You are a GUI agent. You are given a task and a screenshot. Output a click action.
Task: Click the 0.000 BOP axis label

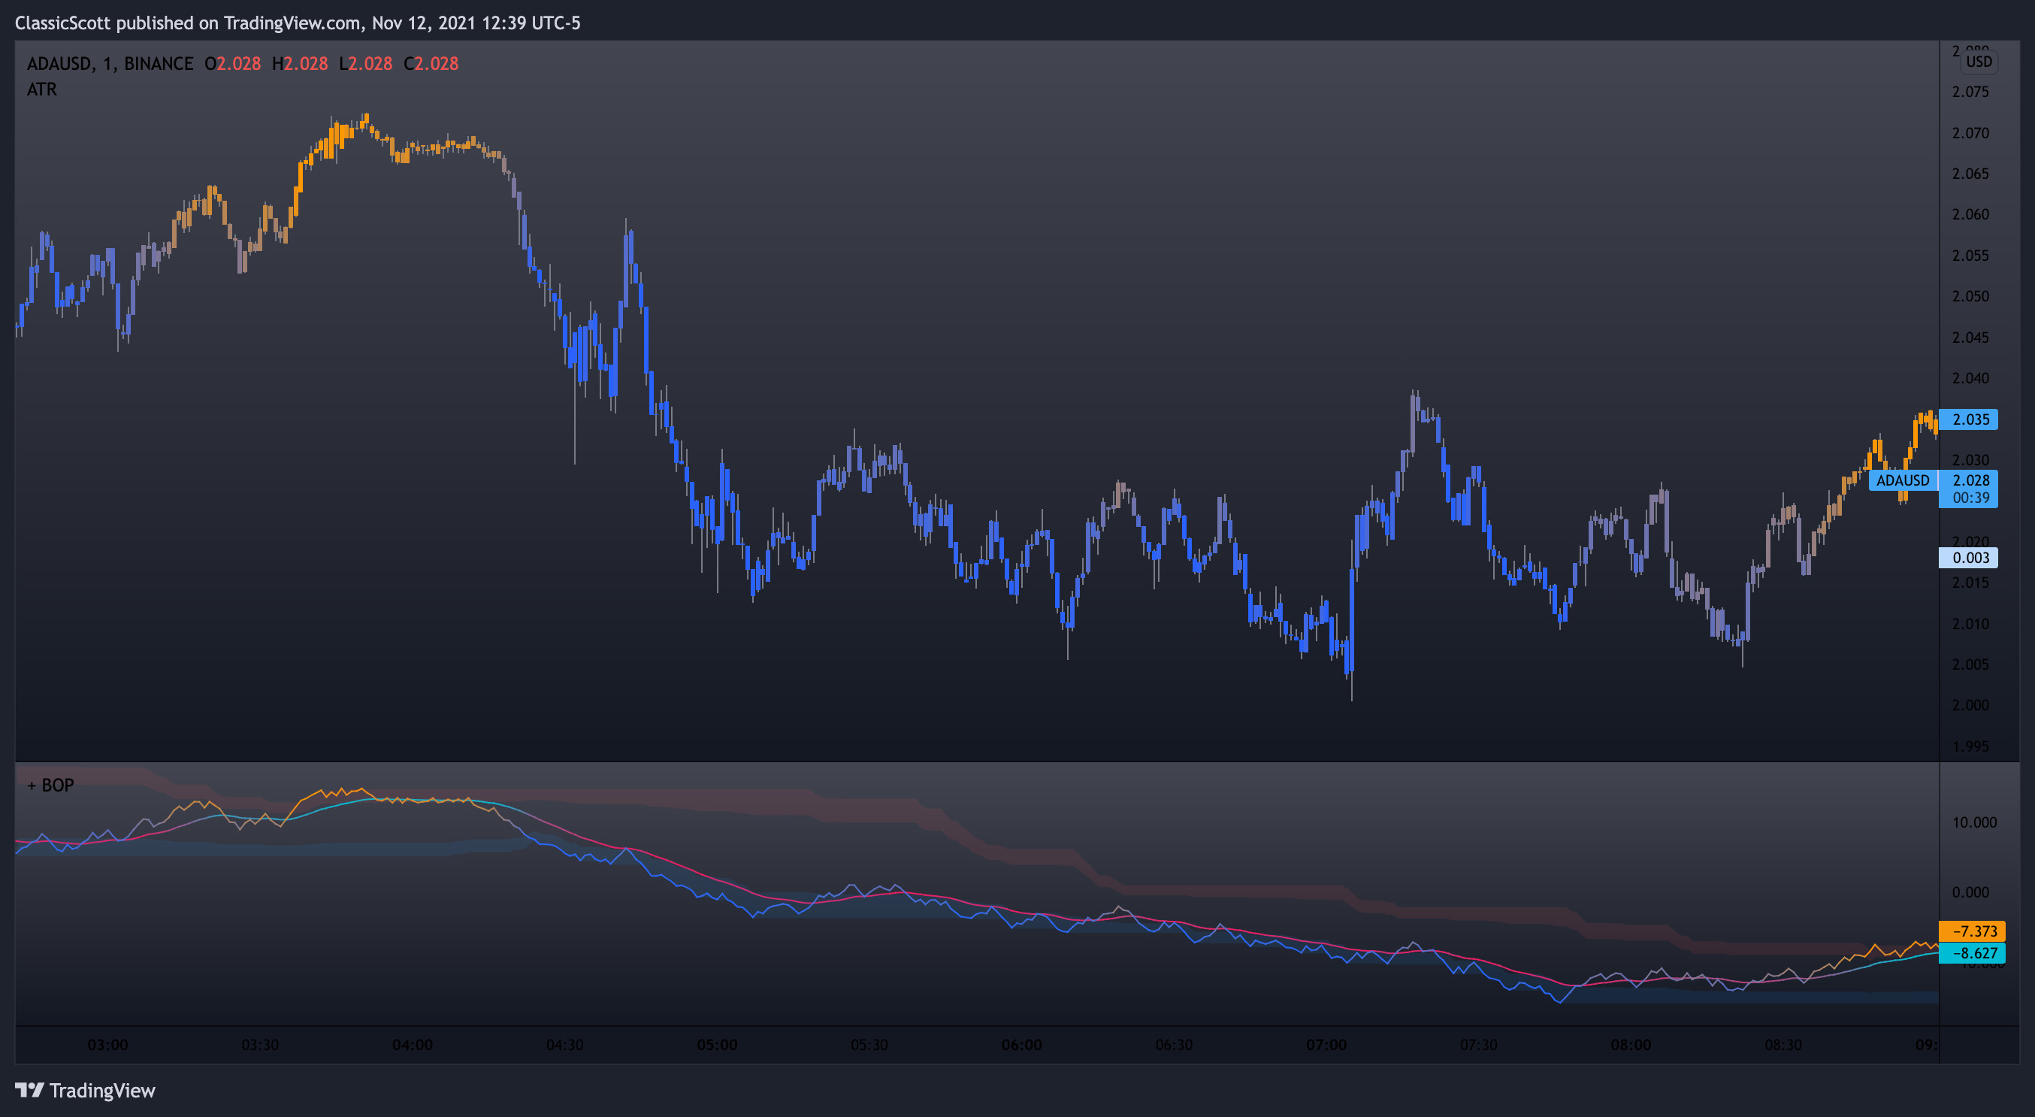click(x=1970, y=891)
